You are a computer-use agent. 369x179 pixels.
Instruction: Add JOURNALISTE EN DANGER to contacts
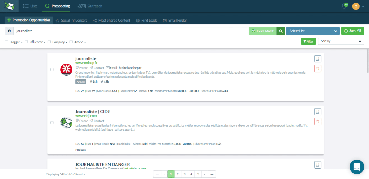318,165
